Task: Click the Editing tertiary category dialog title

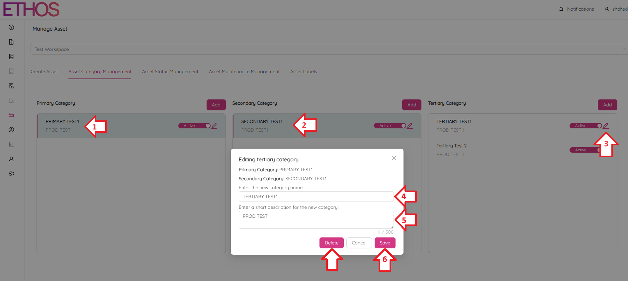Action: [269, 160]
